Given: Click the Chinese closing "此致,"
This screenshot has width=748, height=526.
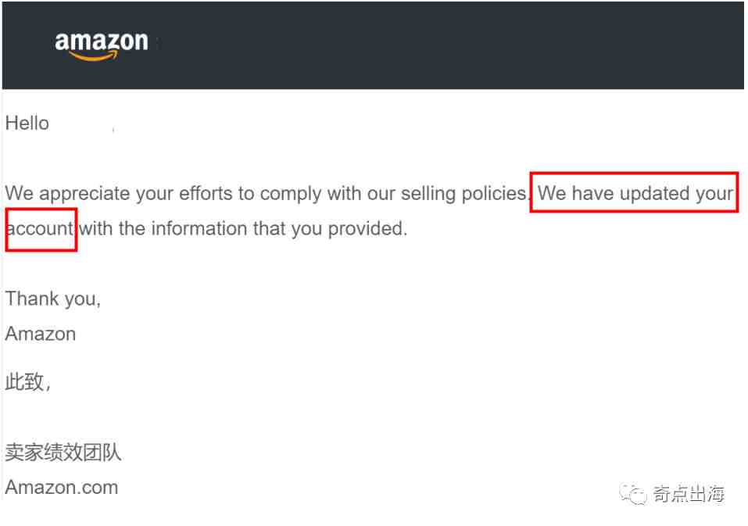Looking at the screenshot, I should click(28, 384).
